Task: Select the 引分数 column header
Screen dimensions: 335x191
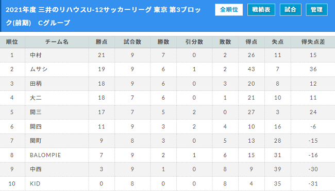Action: [194, 42]
